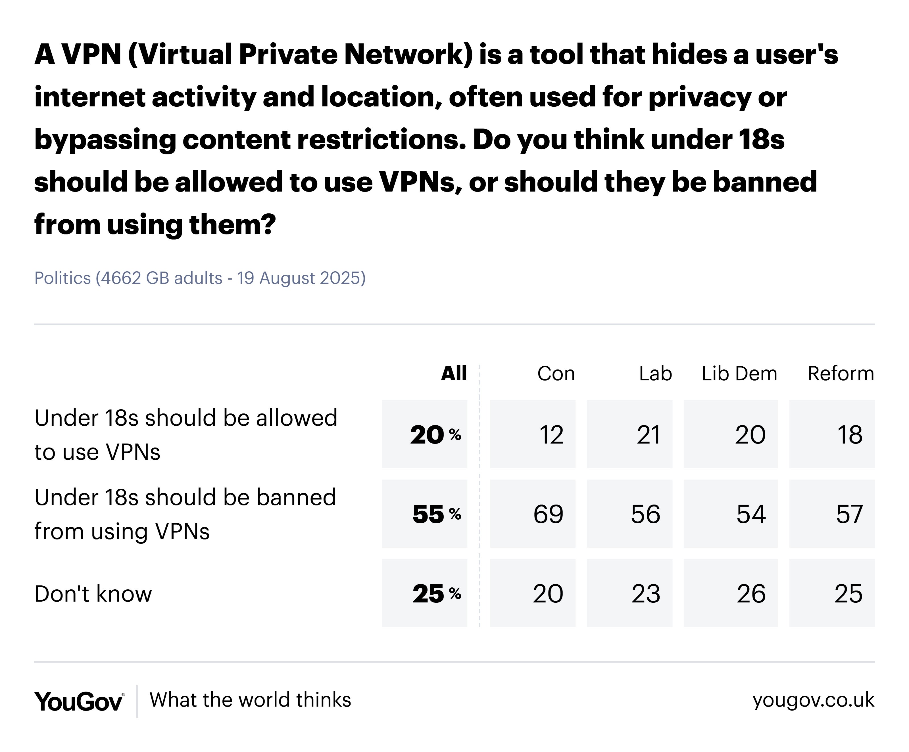Image resolution: width=909 pixels, height=752 pixels.
Task: Click the 18 cell under Reform
Action: tap(832, 434)
